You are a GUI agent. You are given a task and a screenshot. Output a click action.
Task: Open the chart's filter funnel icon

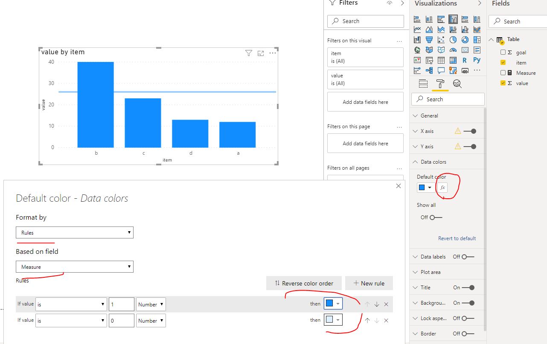point(249,53)
